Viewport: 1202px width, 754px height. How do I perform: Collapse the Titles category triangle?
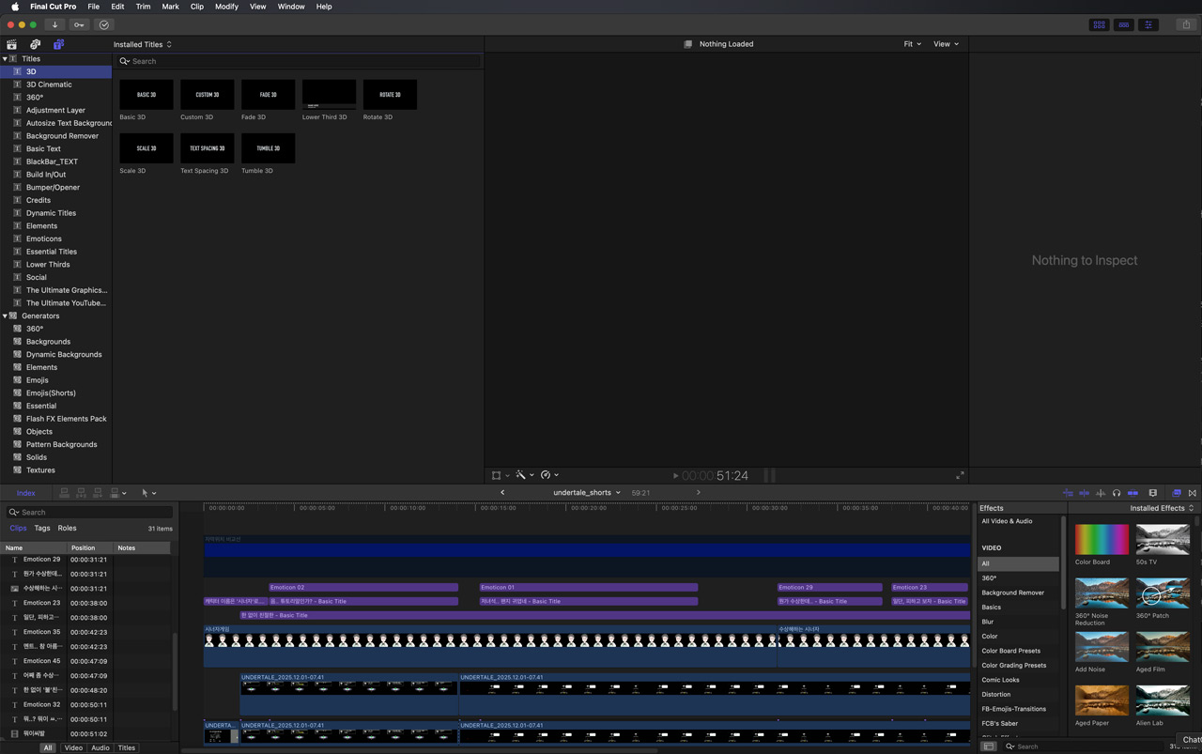5,59
